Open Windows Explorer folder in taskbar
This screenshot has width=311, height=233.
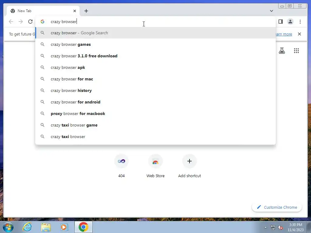(46, 227)
